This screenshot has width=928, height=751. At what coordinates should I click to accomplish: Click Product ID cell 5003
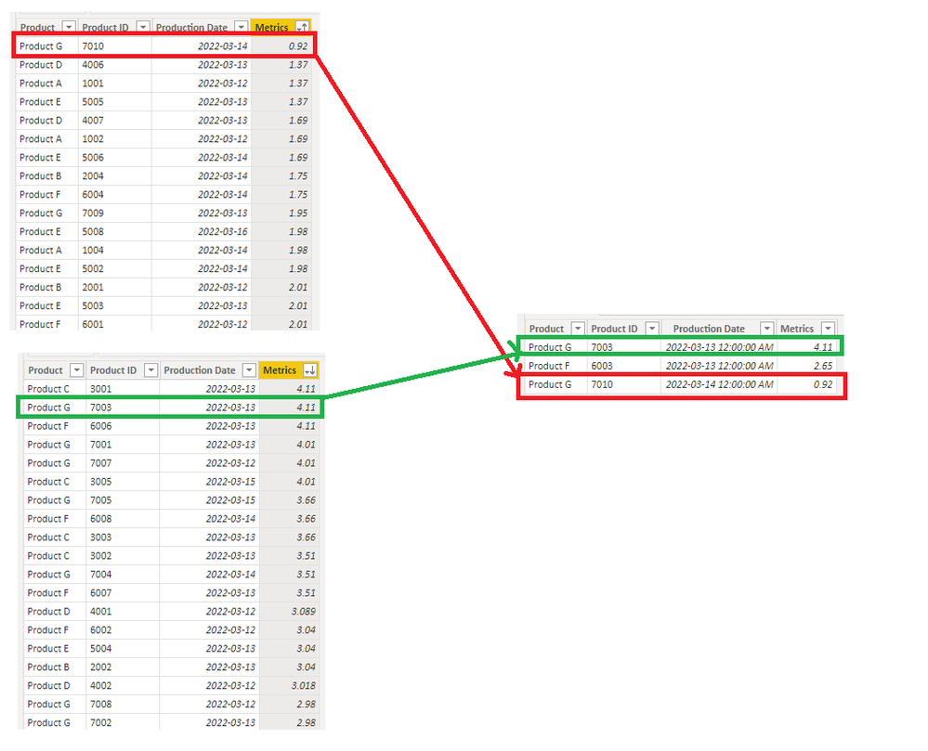(x=93, y=305)
